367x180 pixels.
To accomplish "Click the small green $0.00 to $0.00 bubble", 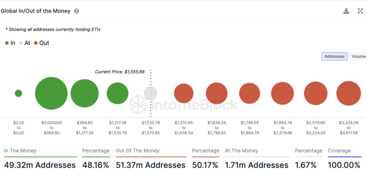I will coord(19,93).
